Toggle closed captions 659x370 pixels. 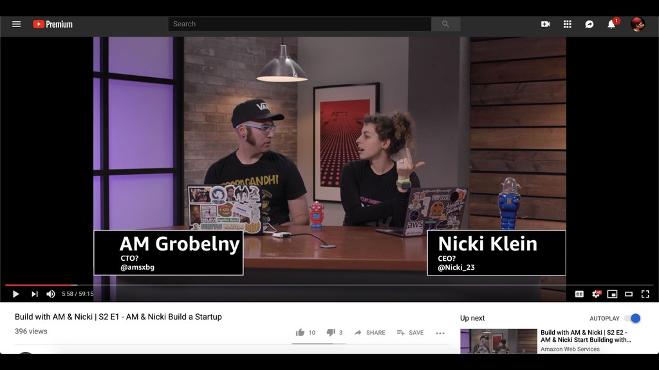point(579,294)
